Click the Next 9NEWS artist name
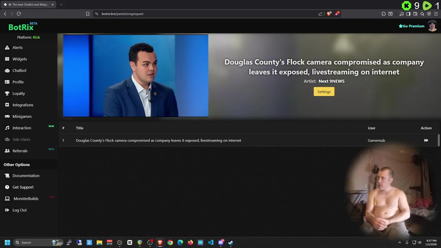The width and height of the screenshot is (441, 248). point(331,81)
